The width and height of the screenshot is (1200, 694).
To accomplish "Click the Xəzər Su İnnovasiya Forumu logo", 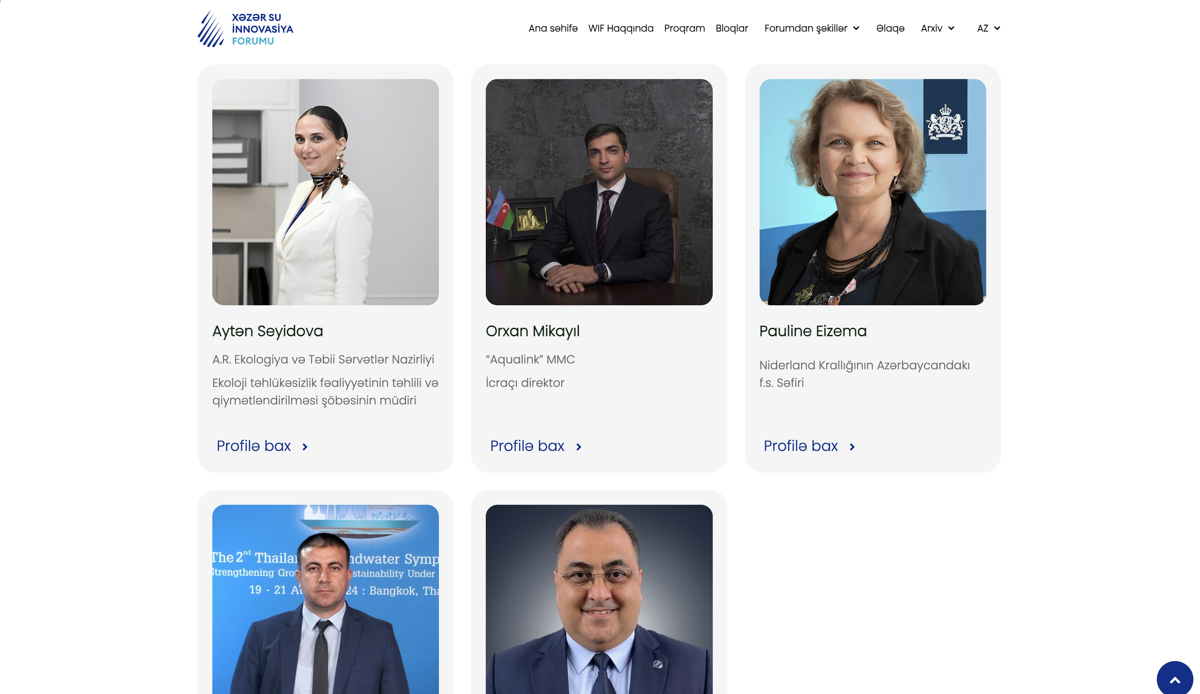I will (246, 29).
